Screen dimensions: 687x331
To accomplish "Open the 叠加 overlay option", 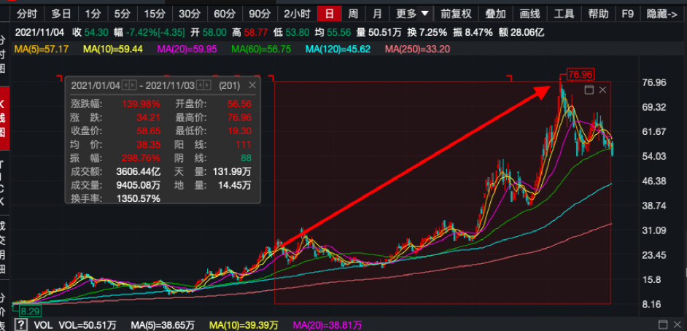I will tap(495, 14).
